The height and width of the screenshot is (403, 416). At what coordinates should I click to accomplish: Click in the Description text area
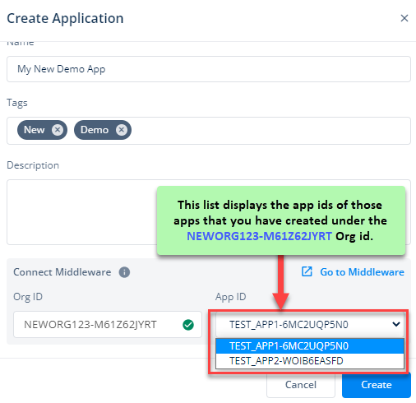tap(81, 212)
